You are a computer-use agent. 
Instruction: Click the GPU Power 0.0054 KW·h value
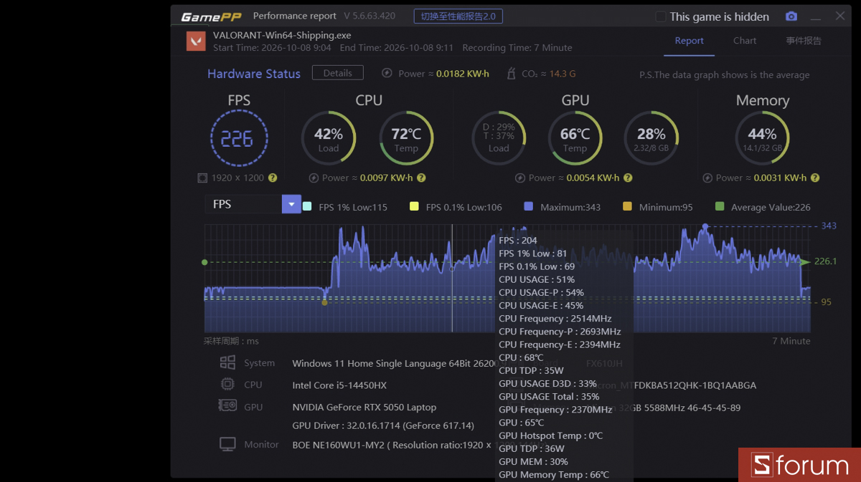593,178
